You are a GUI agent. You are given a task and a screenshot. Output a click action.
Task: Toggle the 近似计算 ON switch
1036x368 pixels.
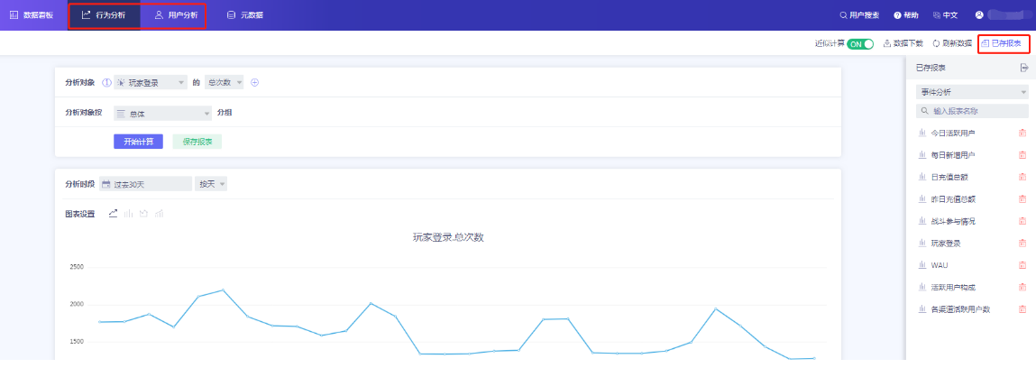[x=859, y=43]
